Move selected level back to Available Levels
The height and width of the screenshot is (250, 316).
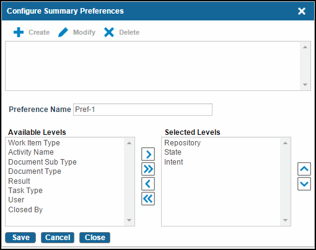(x=148, y=184)
